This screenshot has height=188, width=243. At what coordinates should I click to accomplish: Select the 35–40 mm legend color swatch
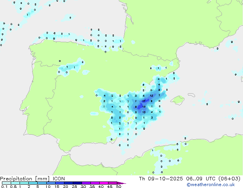[x=95, y=183]
